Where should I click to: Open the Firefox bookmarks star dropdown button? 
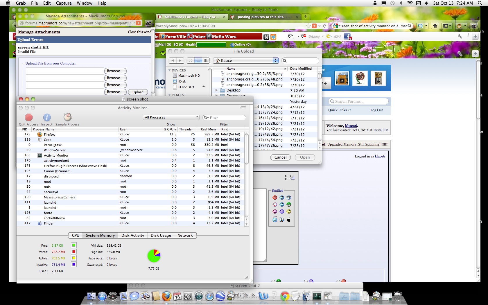click(447, 26)
